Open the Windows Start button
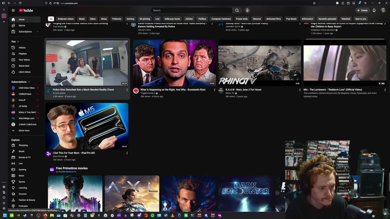Screen dimensions: 390x219 click(x=5, y=215)
